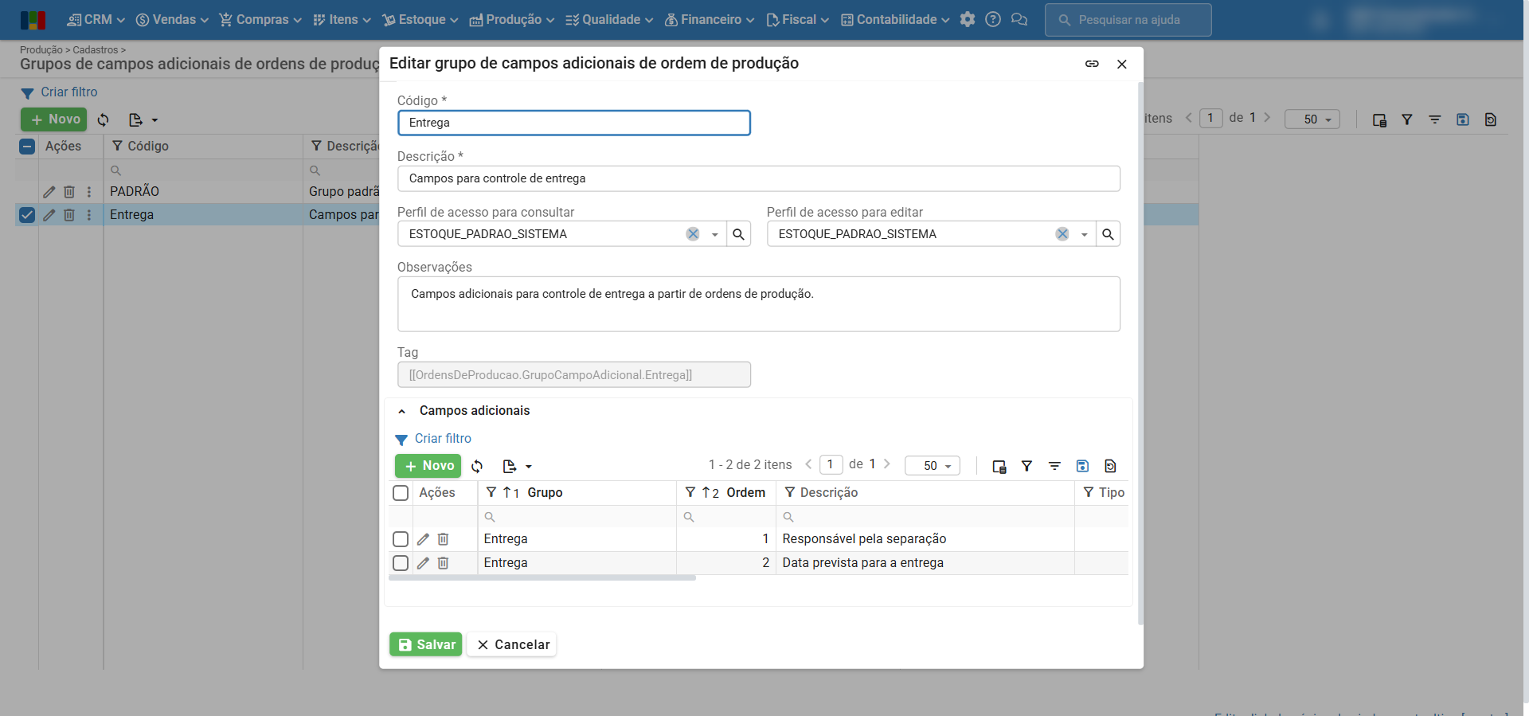The image size is (1529, 716).
Task: Click the save layout icon in inner grid
Action: tap(1082, 466)
